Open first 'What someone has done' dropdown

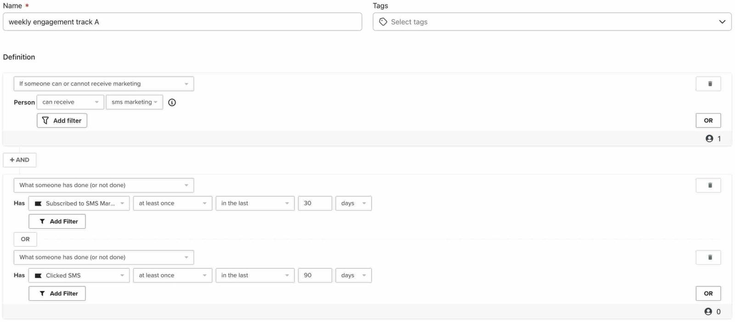[104, 185]
